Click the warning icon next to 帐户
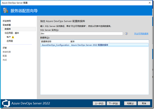 (13, 37)
